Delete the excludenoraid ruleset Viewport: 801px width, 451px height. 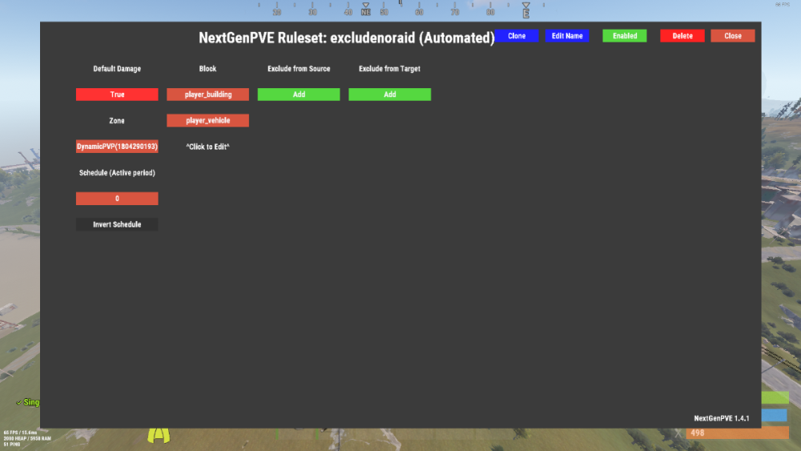(x=682, y=36)
